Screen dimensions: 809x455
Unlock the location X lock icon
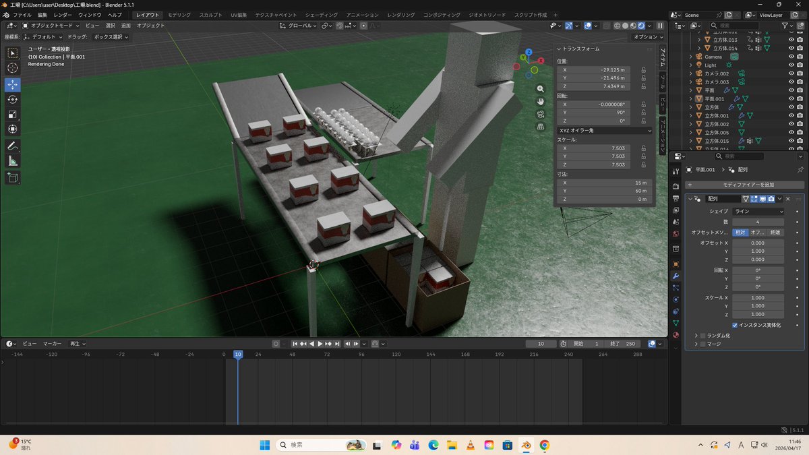click(644, 69)
